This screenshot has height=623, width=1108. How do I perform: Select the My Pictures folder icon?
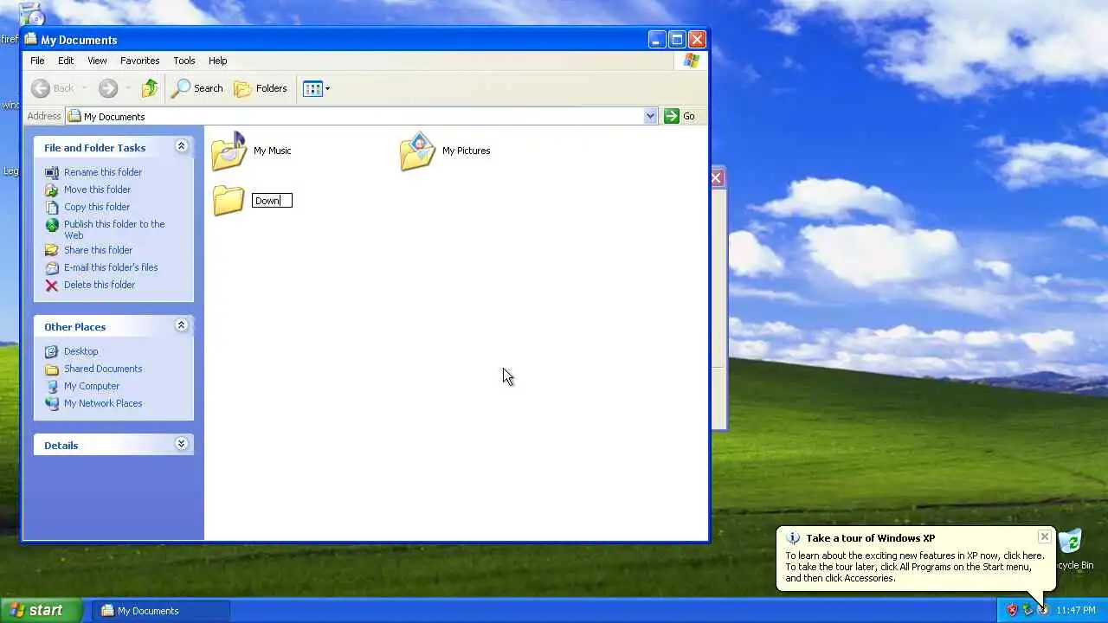417,151
